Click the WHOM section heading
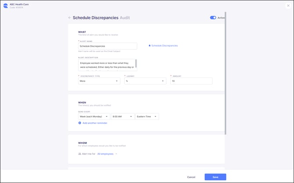This screenshot has width=294, height=183. pos(82,143)
